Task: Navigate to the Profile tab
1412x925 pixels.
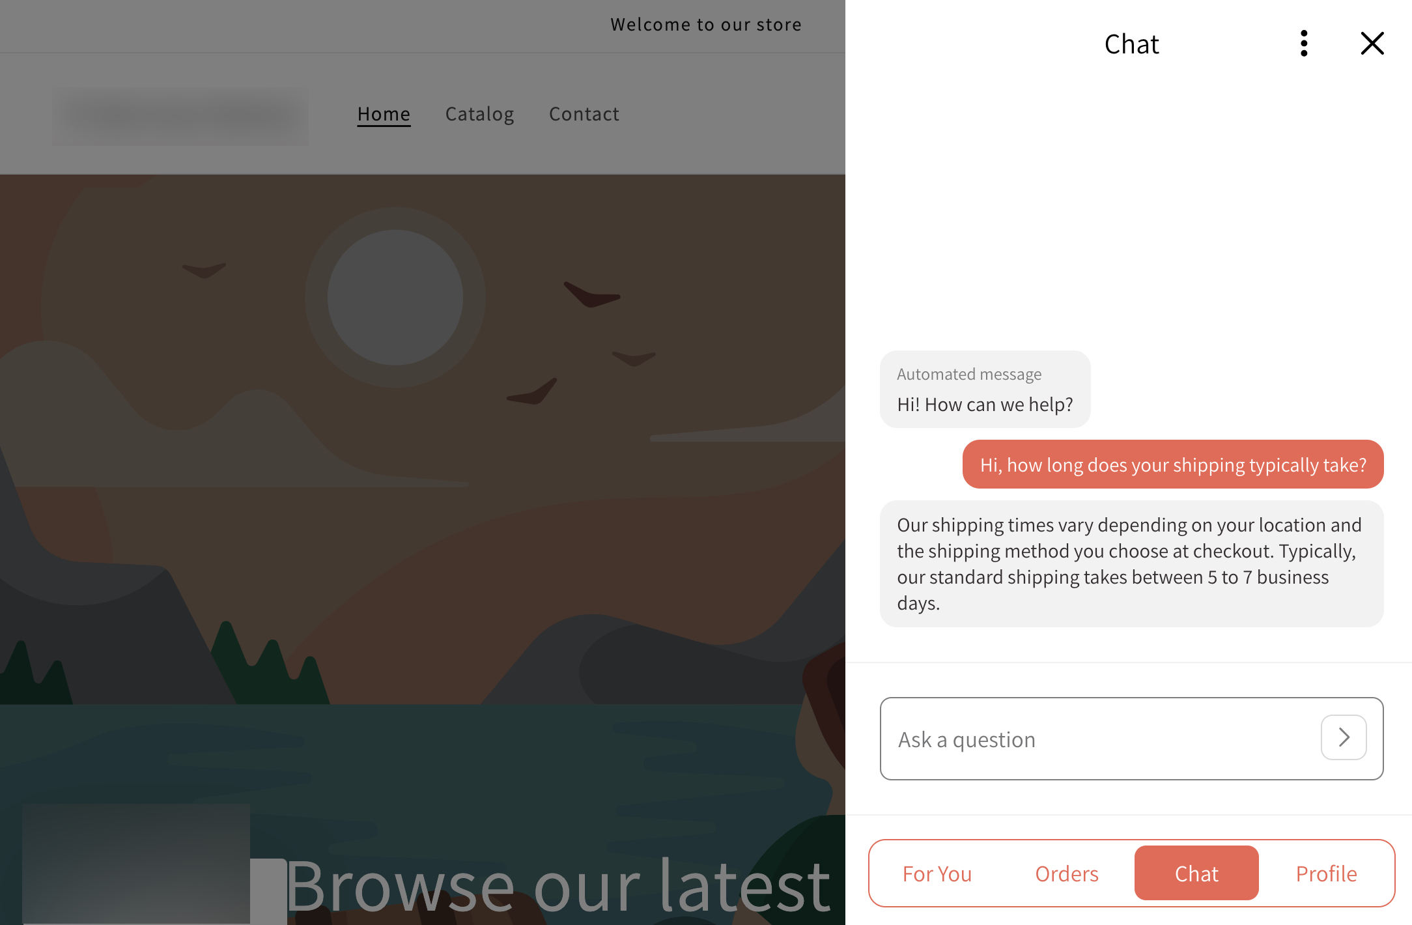Action: pyautogui.click(x=1326, y=872)
